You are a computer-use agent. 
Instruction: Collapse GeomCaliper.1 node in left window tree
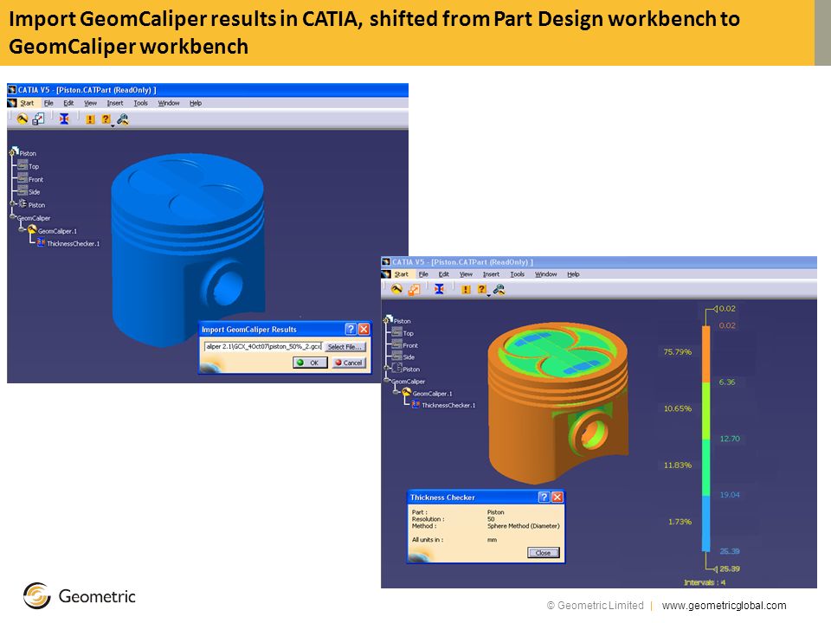[x=22, y=229]
